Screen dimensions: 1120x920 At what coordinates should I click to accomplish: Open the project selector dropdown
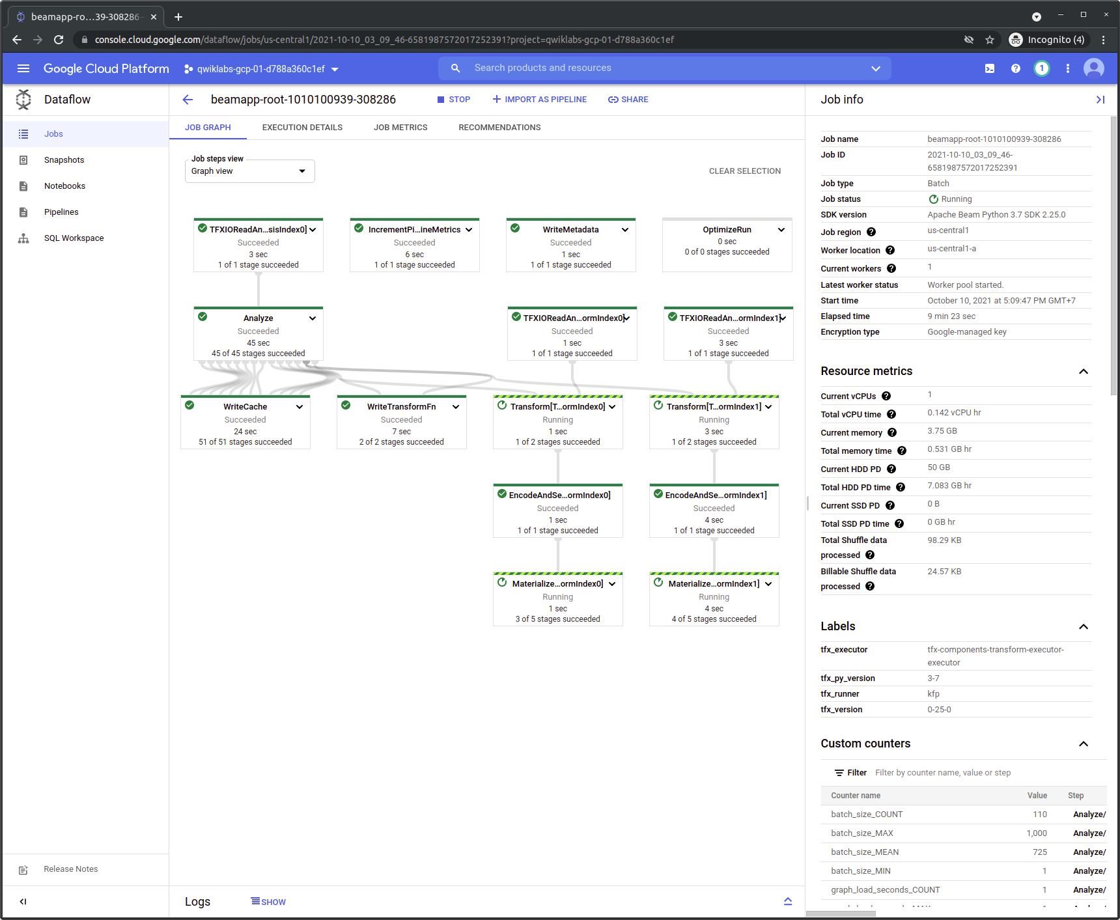262,69
